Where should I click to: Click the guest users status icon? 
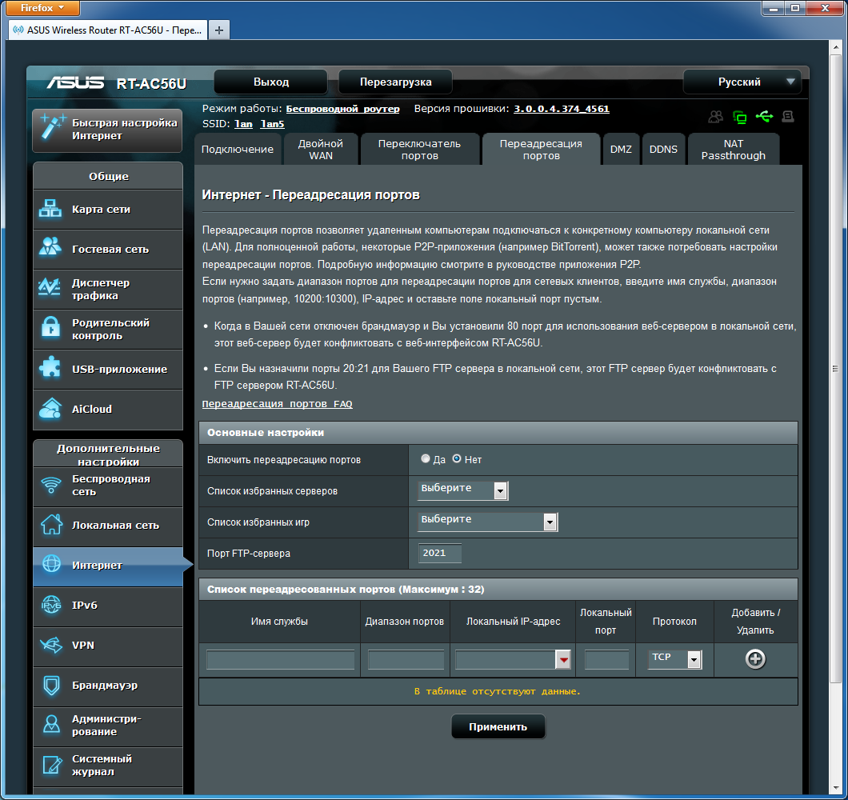point(715,116)
